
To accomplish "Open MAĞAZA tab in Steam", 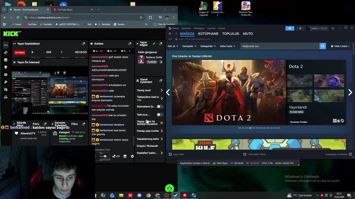I will (187, 34).
